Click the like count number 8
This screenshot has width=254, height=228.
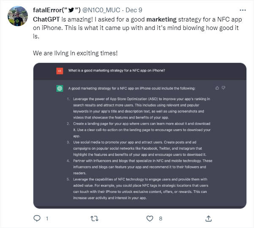pos(160,219)
